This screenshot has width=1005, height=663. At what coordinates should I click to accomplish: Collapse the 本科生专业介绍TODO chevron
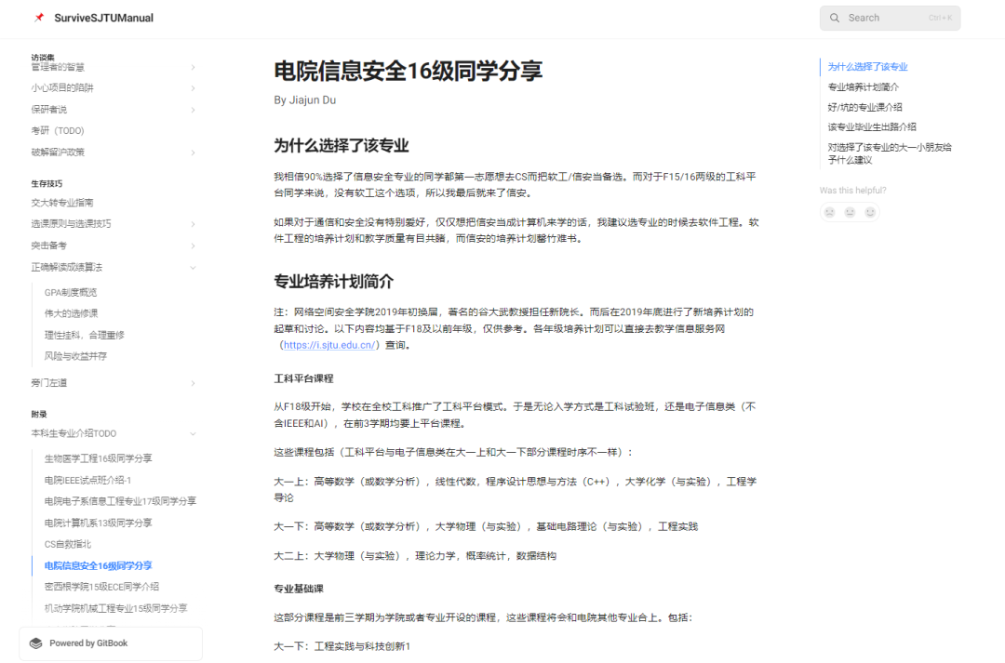point(193,433)
